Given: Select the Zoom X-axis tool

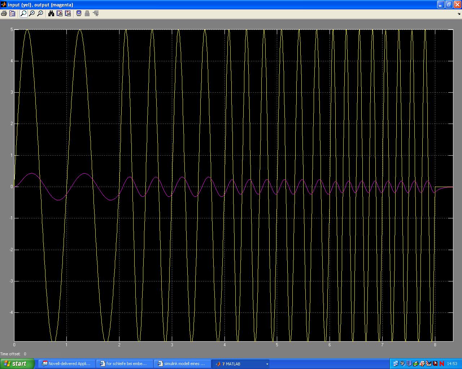Looking at the screenshot, I should 32,13.
